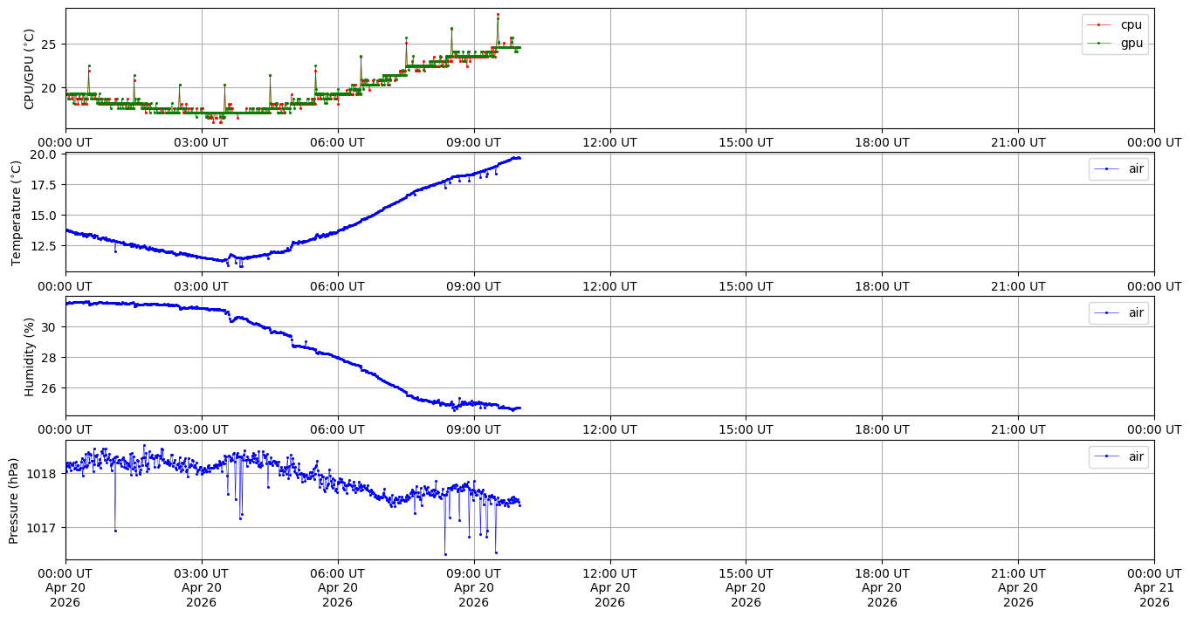The height and width of the screenshot is (617, 1190).
Task: Click the 17.5 tick on the temperature axis
Action: tap(42, 184)
